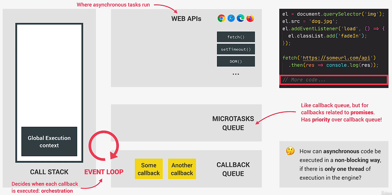The height and width of the screenshot is (195, 392).
Task: Click the thinking face emoji
Action: tap(290, 151)
